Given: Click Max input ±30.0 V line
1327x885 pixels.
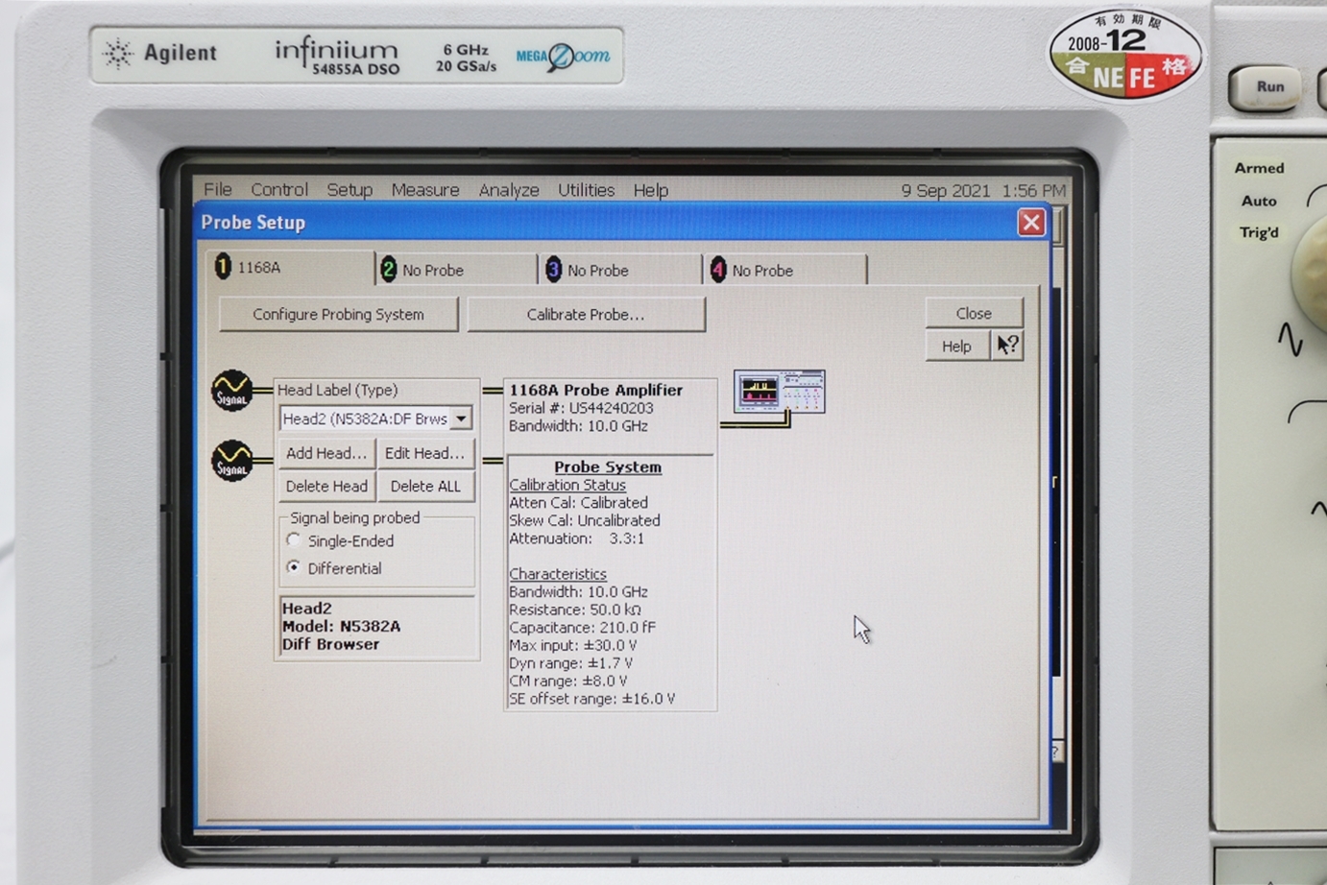Looking at the screenshot, I should (x=573, y=645).
